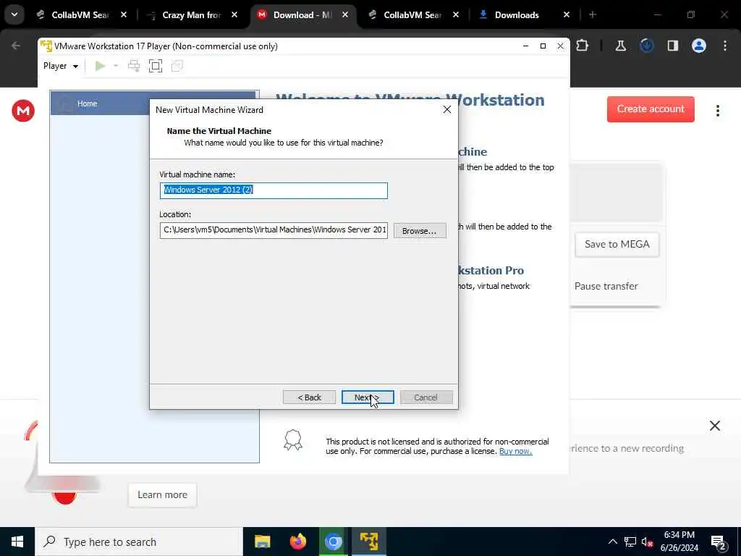The width and height of the screenshot is (741, 556).
Task: Click the full screen mode icon
Action: click(x=156, y=66)
